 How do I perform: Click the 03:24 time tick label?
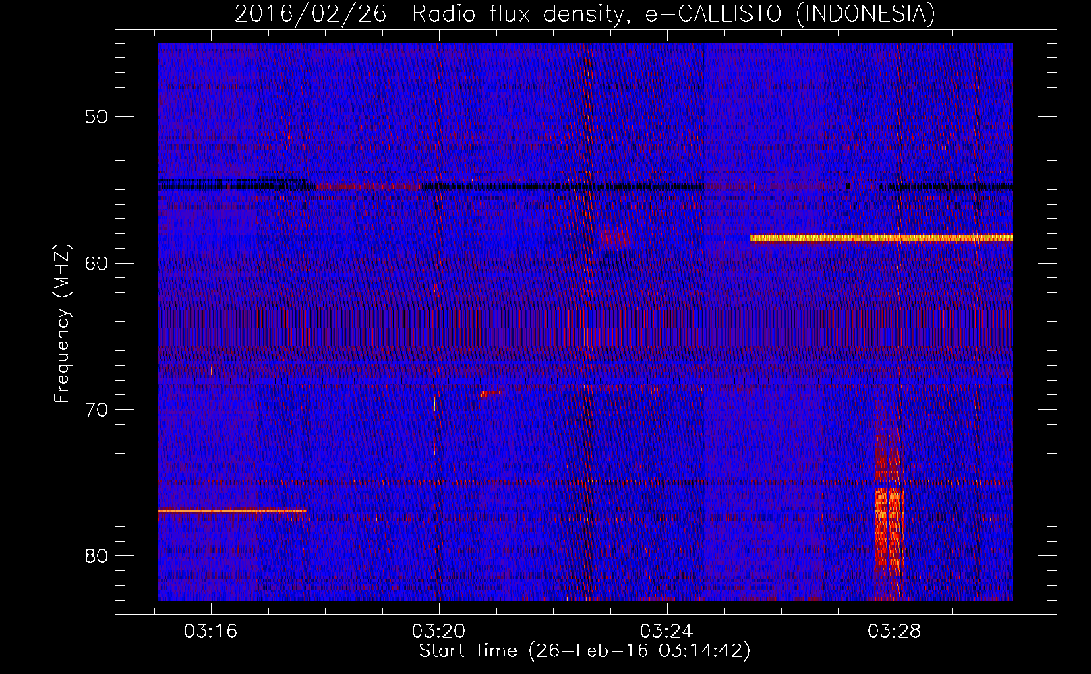667,632
